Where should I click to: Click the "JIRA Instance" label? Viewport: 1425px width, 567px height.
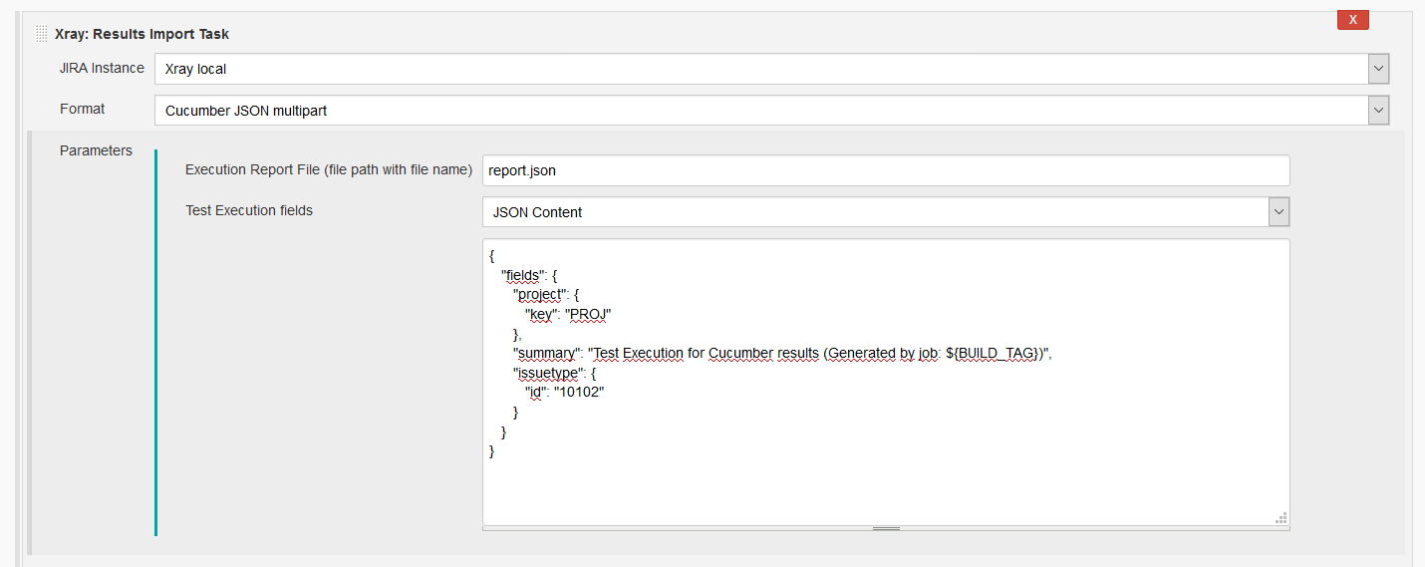click(x=102, y=68)
